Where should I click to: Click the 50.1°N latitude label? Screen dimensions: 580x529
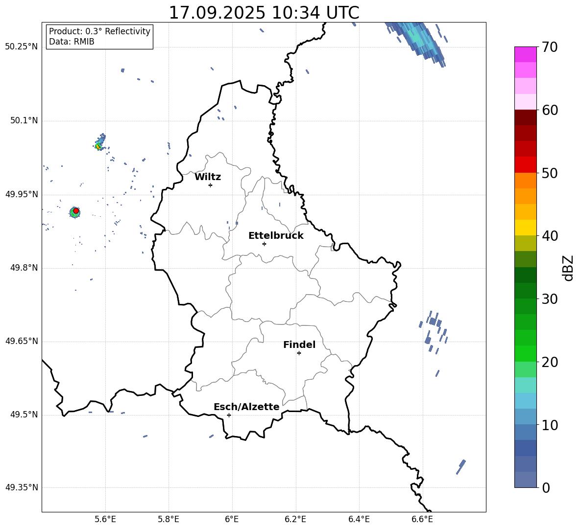pyautogui.click(x=24, y=121)
